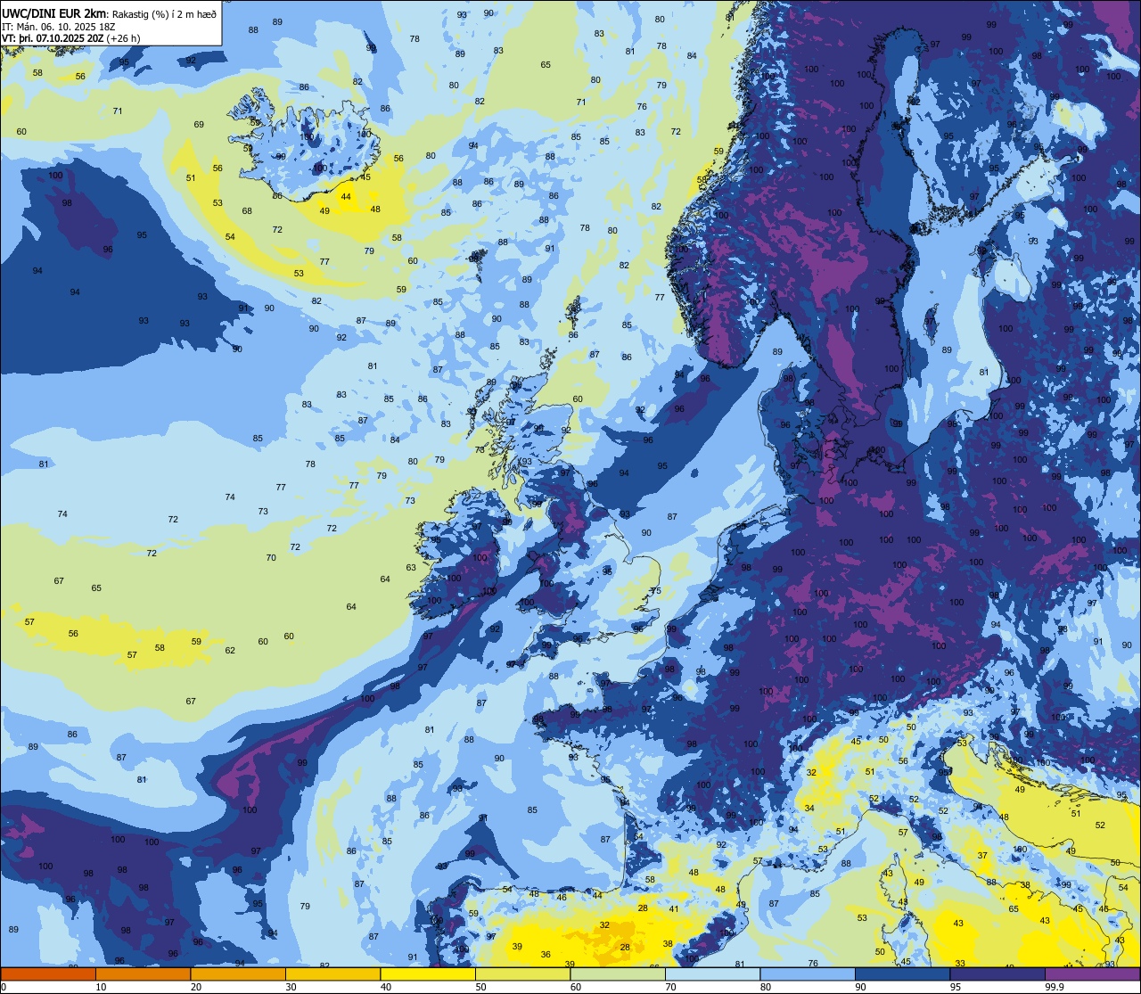Click the indigo 95–99.9 legend swatch
1141x994 pixels.
(997, 974)
